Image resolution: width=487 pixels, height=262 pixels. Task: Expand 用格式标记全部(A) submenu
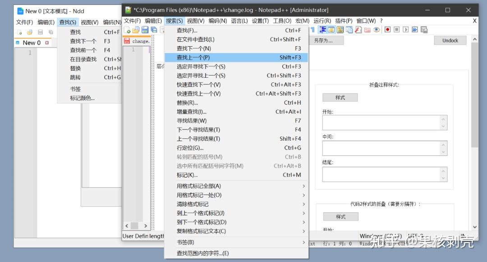click(x=236, y=186)
